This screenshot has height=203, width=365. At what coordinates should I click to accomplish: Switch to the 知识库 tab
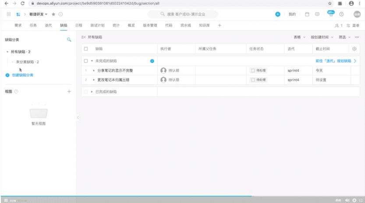(204, 25)
